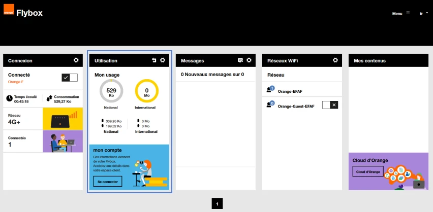Click the Réseaux WiFi panel title

tap(283, 61)
